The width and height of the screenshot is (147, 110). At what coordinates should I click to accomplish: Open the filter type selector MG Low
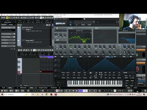(x=125, y=31)
